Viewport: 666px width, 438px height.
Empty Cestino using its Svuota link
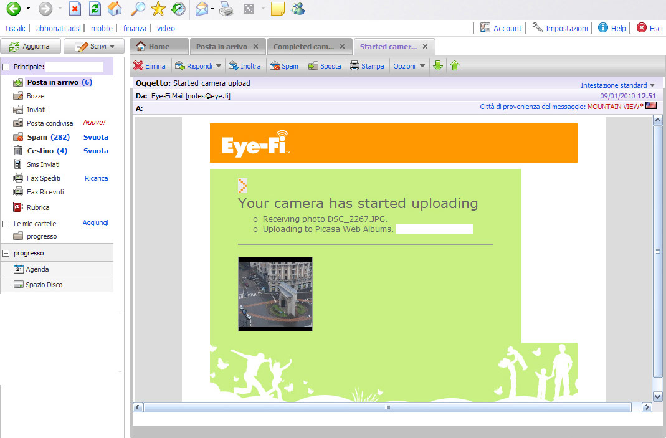click(95, 150)
